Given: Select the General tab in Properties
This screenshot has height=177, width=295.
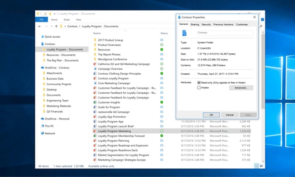Looking at the screenshot, I should [184, 24].
